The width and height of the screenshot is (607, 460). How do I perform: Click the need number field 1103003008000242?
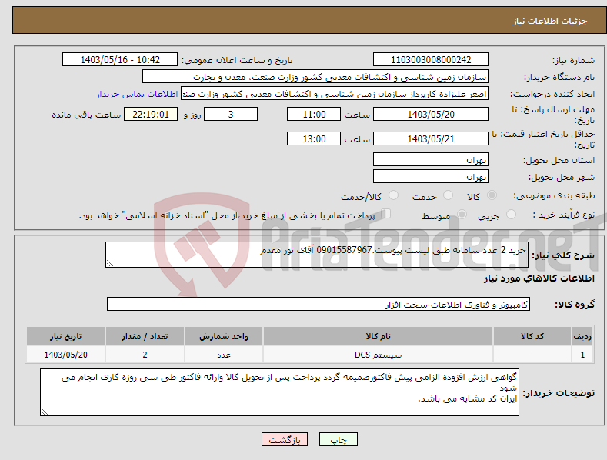click(x=431, y=60)
